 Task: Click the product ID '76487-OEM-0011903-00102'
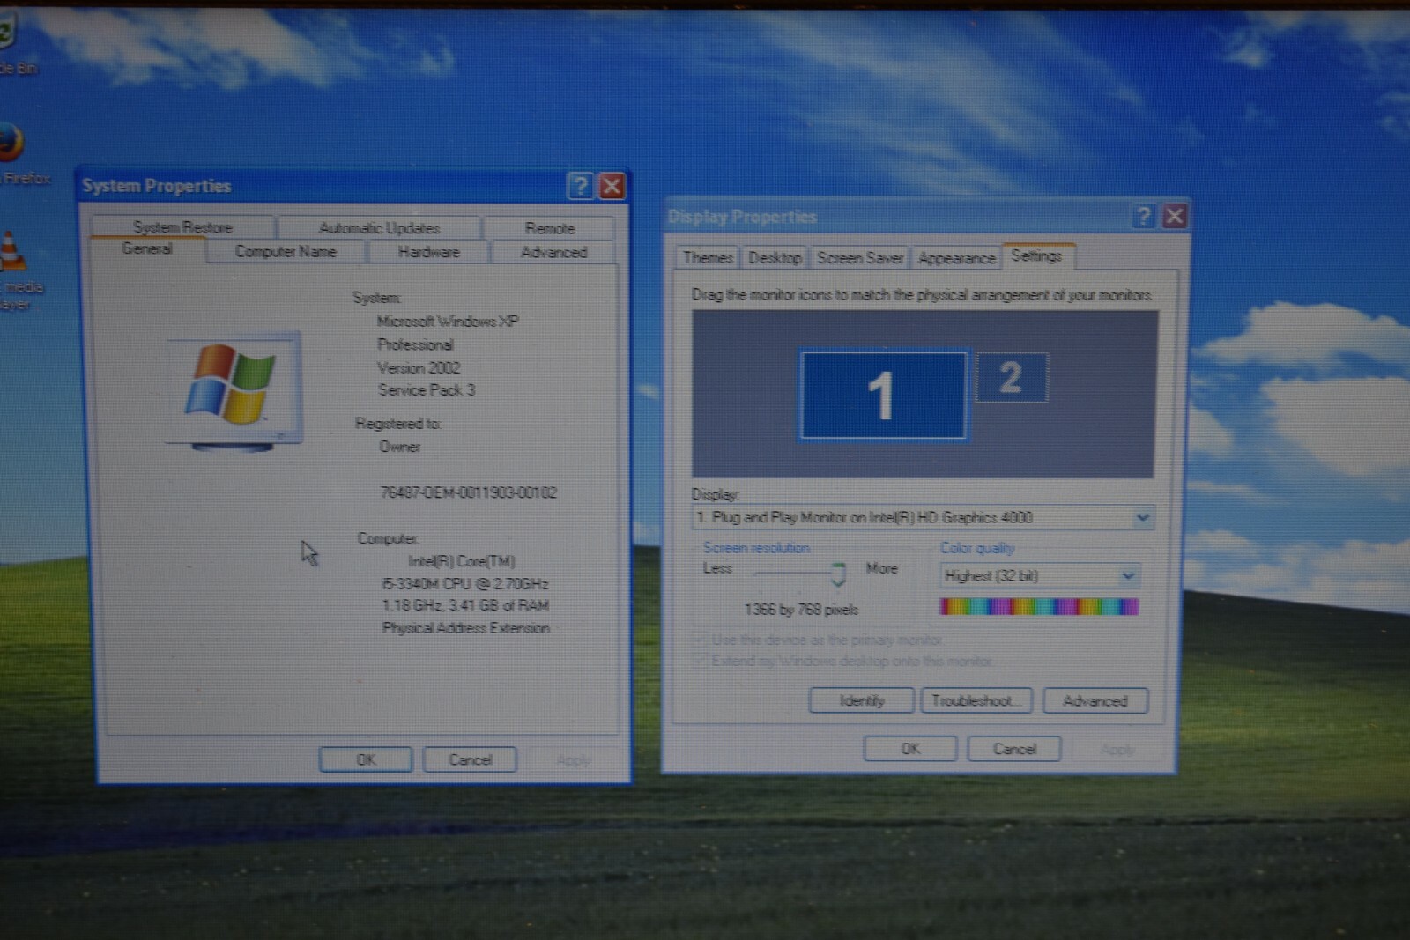coord(468,492)
